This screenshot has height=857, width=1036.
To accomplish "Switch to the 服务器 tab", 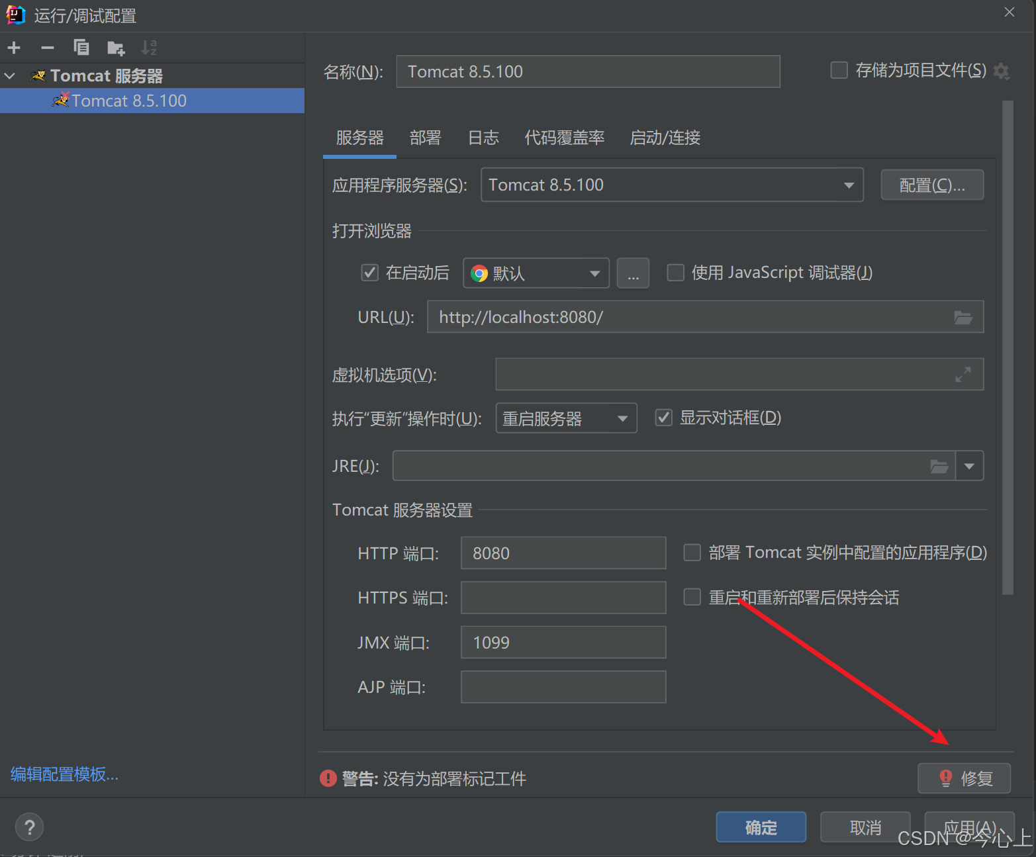I will click(359, 138).
